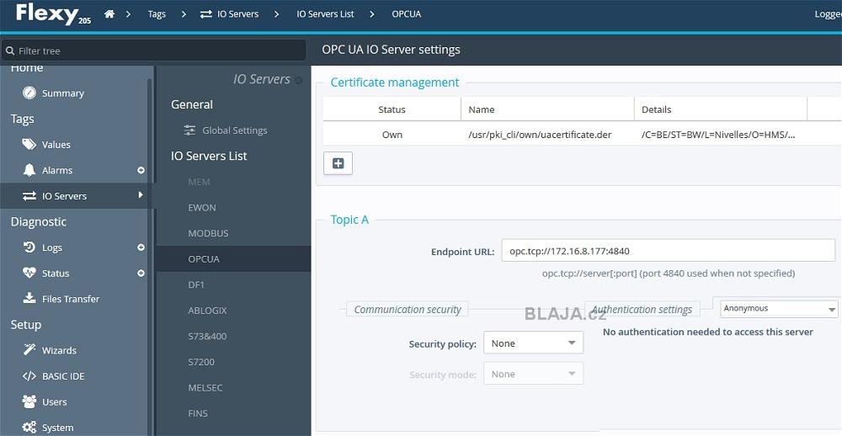842x436 pixels.
Task: Select the S7200 IO server
Action: click(201, 362)
